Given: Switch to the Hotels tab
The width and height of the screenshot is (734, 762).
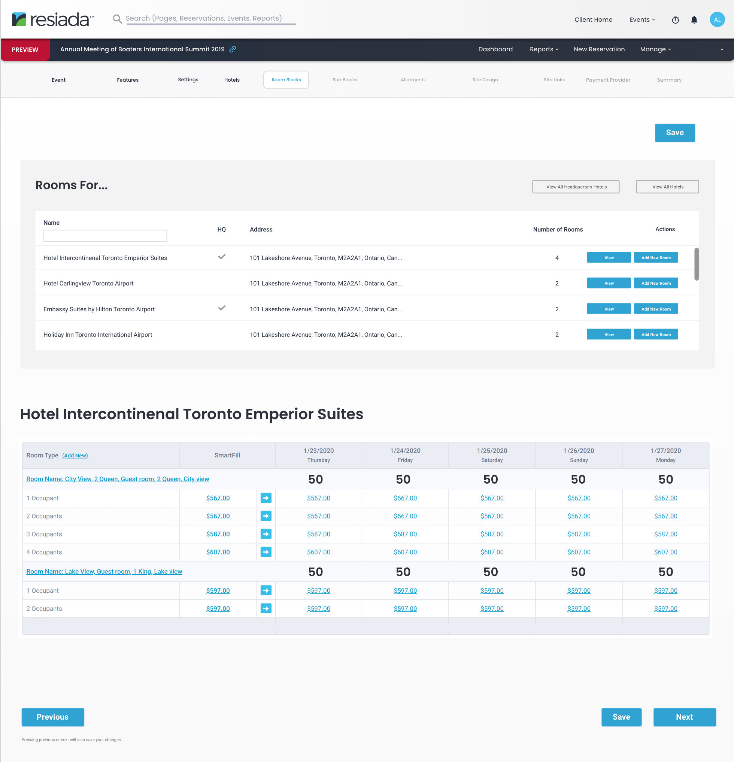Looking at the screenshot, I should (232, 80).
